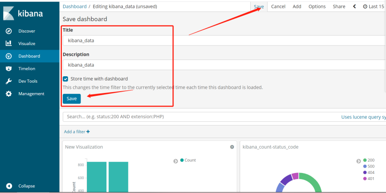The width and height of the screenshot is (386, 193).
Task: Click the Save dashboard heading
Action: 85,19
